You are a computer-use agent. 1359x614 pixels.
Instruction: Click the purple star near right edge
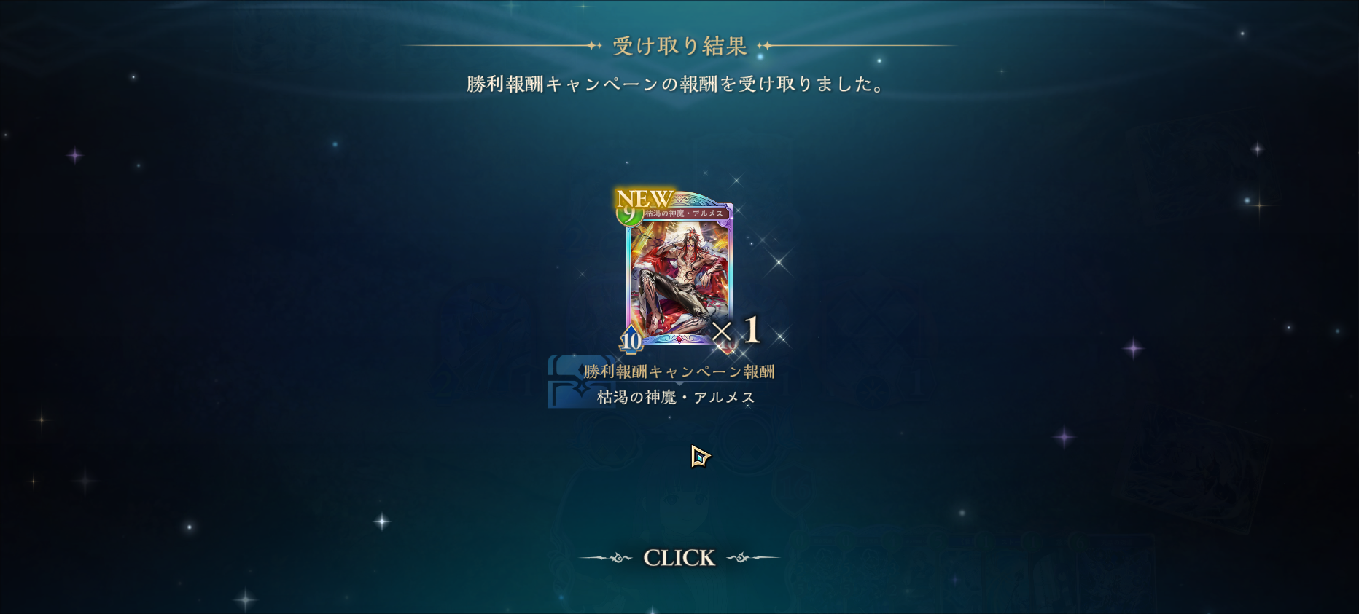pyautogui.click(x=1134, y=348)
